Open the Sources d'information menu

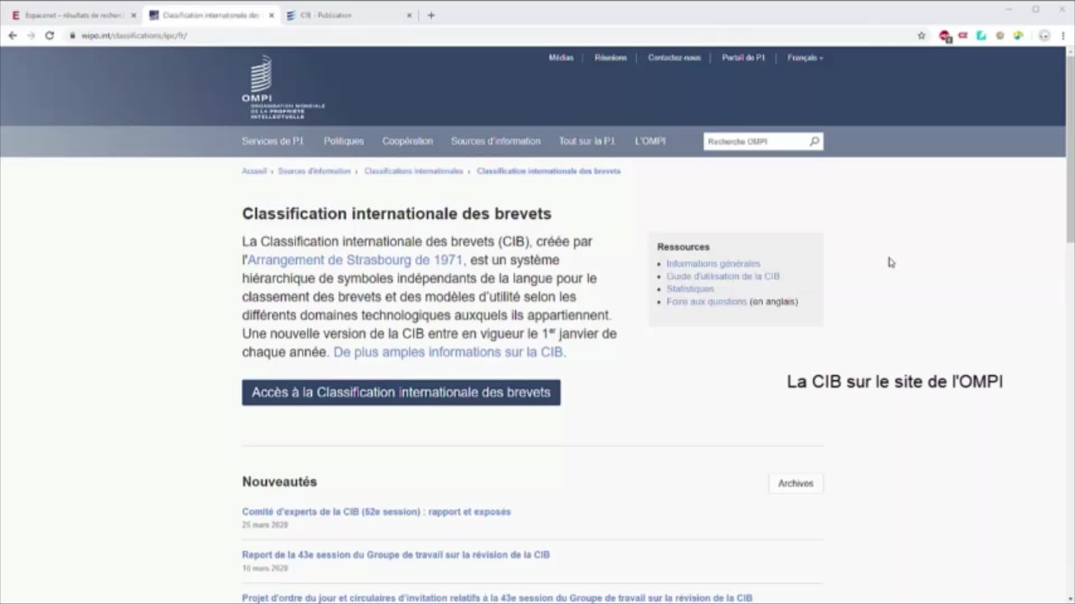tap(496, 141)
